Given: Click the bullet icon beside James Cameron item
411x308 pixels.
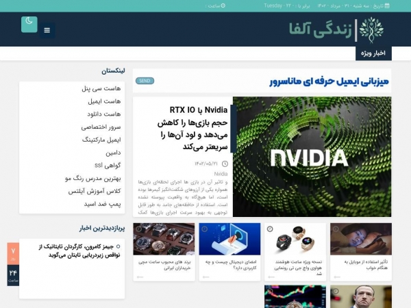Looking at the screenshot, I should coord(119,246).
